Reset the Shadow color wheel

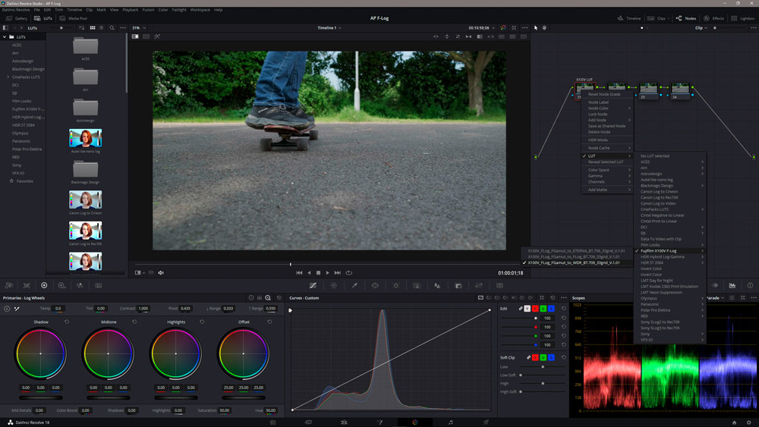(x=67, y=322)
